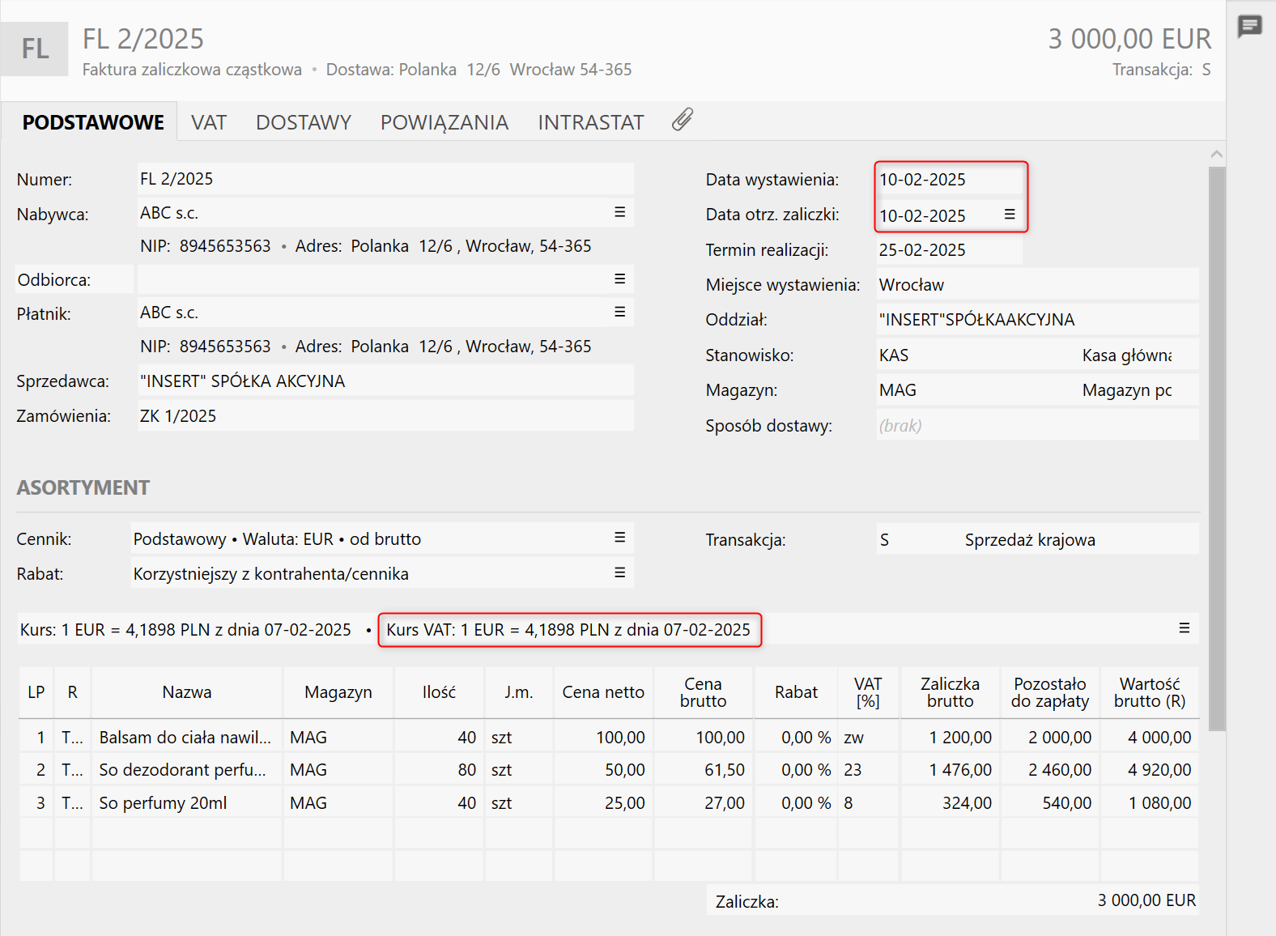Viewport: 1276px width, 936px height.
Task: Select the POWIĄZANIA tab
Action: click(x=444, y=122)
